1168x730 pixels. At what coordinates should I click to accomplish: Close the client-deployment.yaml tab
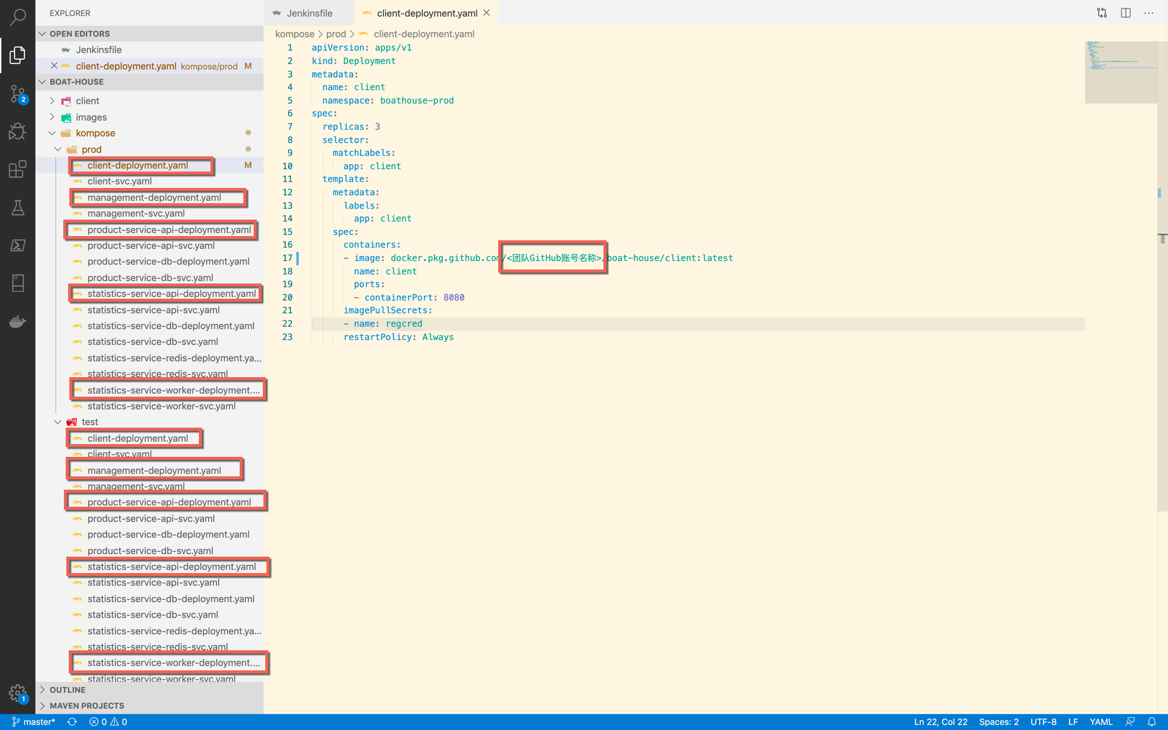click(x=487, y=13)
